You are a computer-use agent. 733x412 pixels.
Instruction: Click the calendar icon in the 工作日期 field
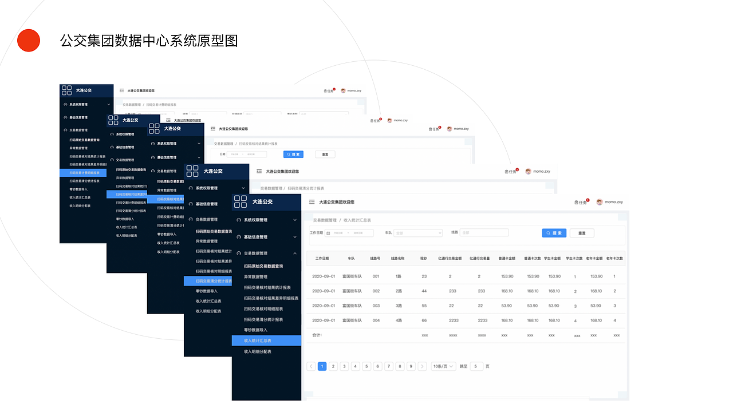click(329, 233)
